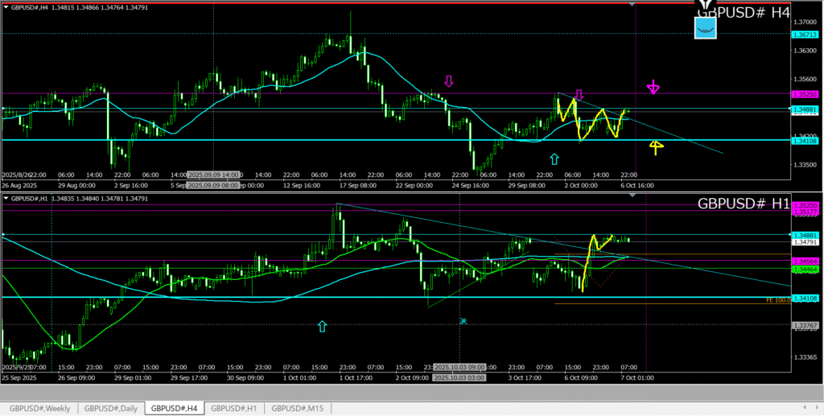Viewport: 824px width, 416px height.
Task: Switch to the GBPUSD#,Weekly chart tab
Action: pos(39,408)
